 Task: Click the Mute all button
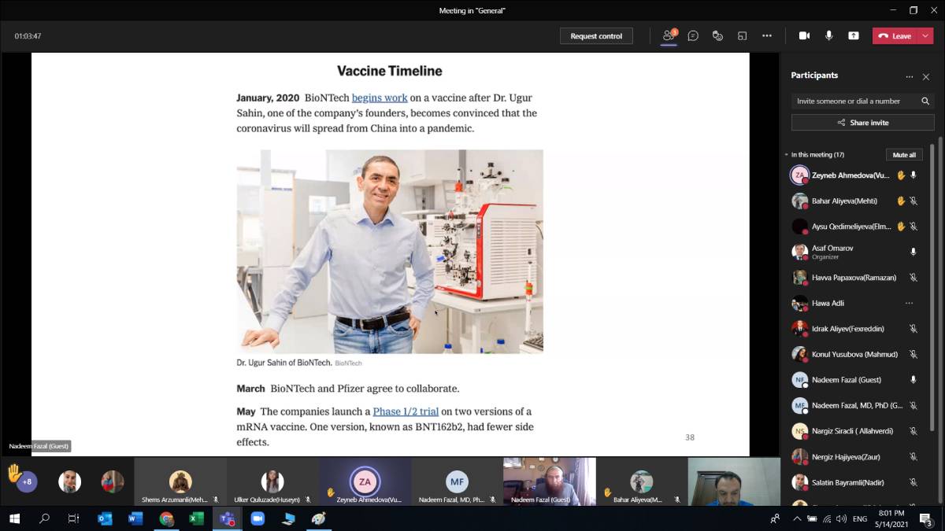coord(904,155)
